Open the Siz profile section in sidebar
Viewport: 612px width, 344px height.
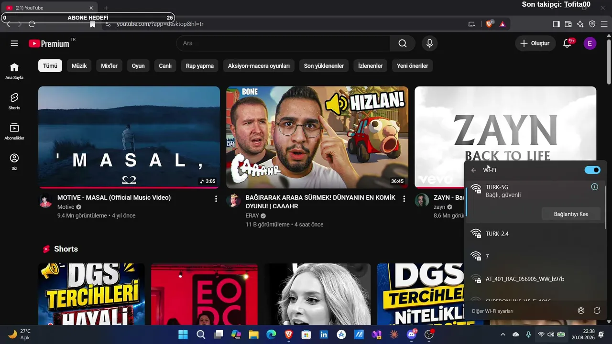[14, 162]
